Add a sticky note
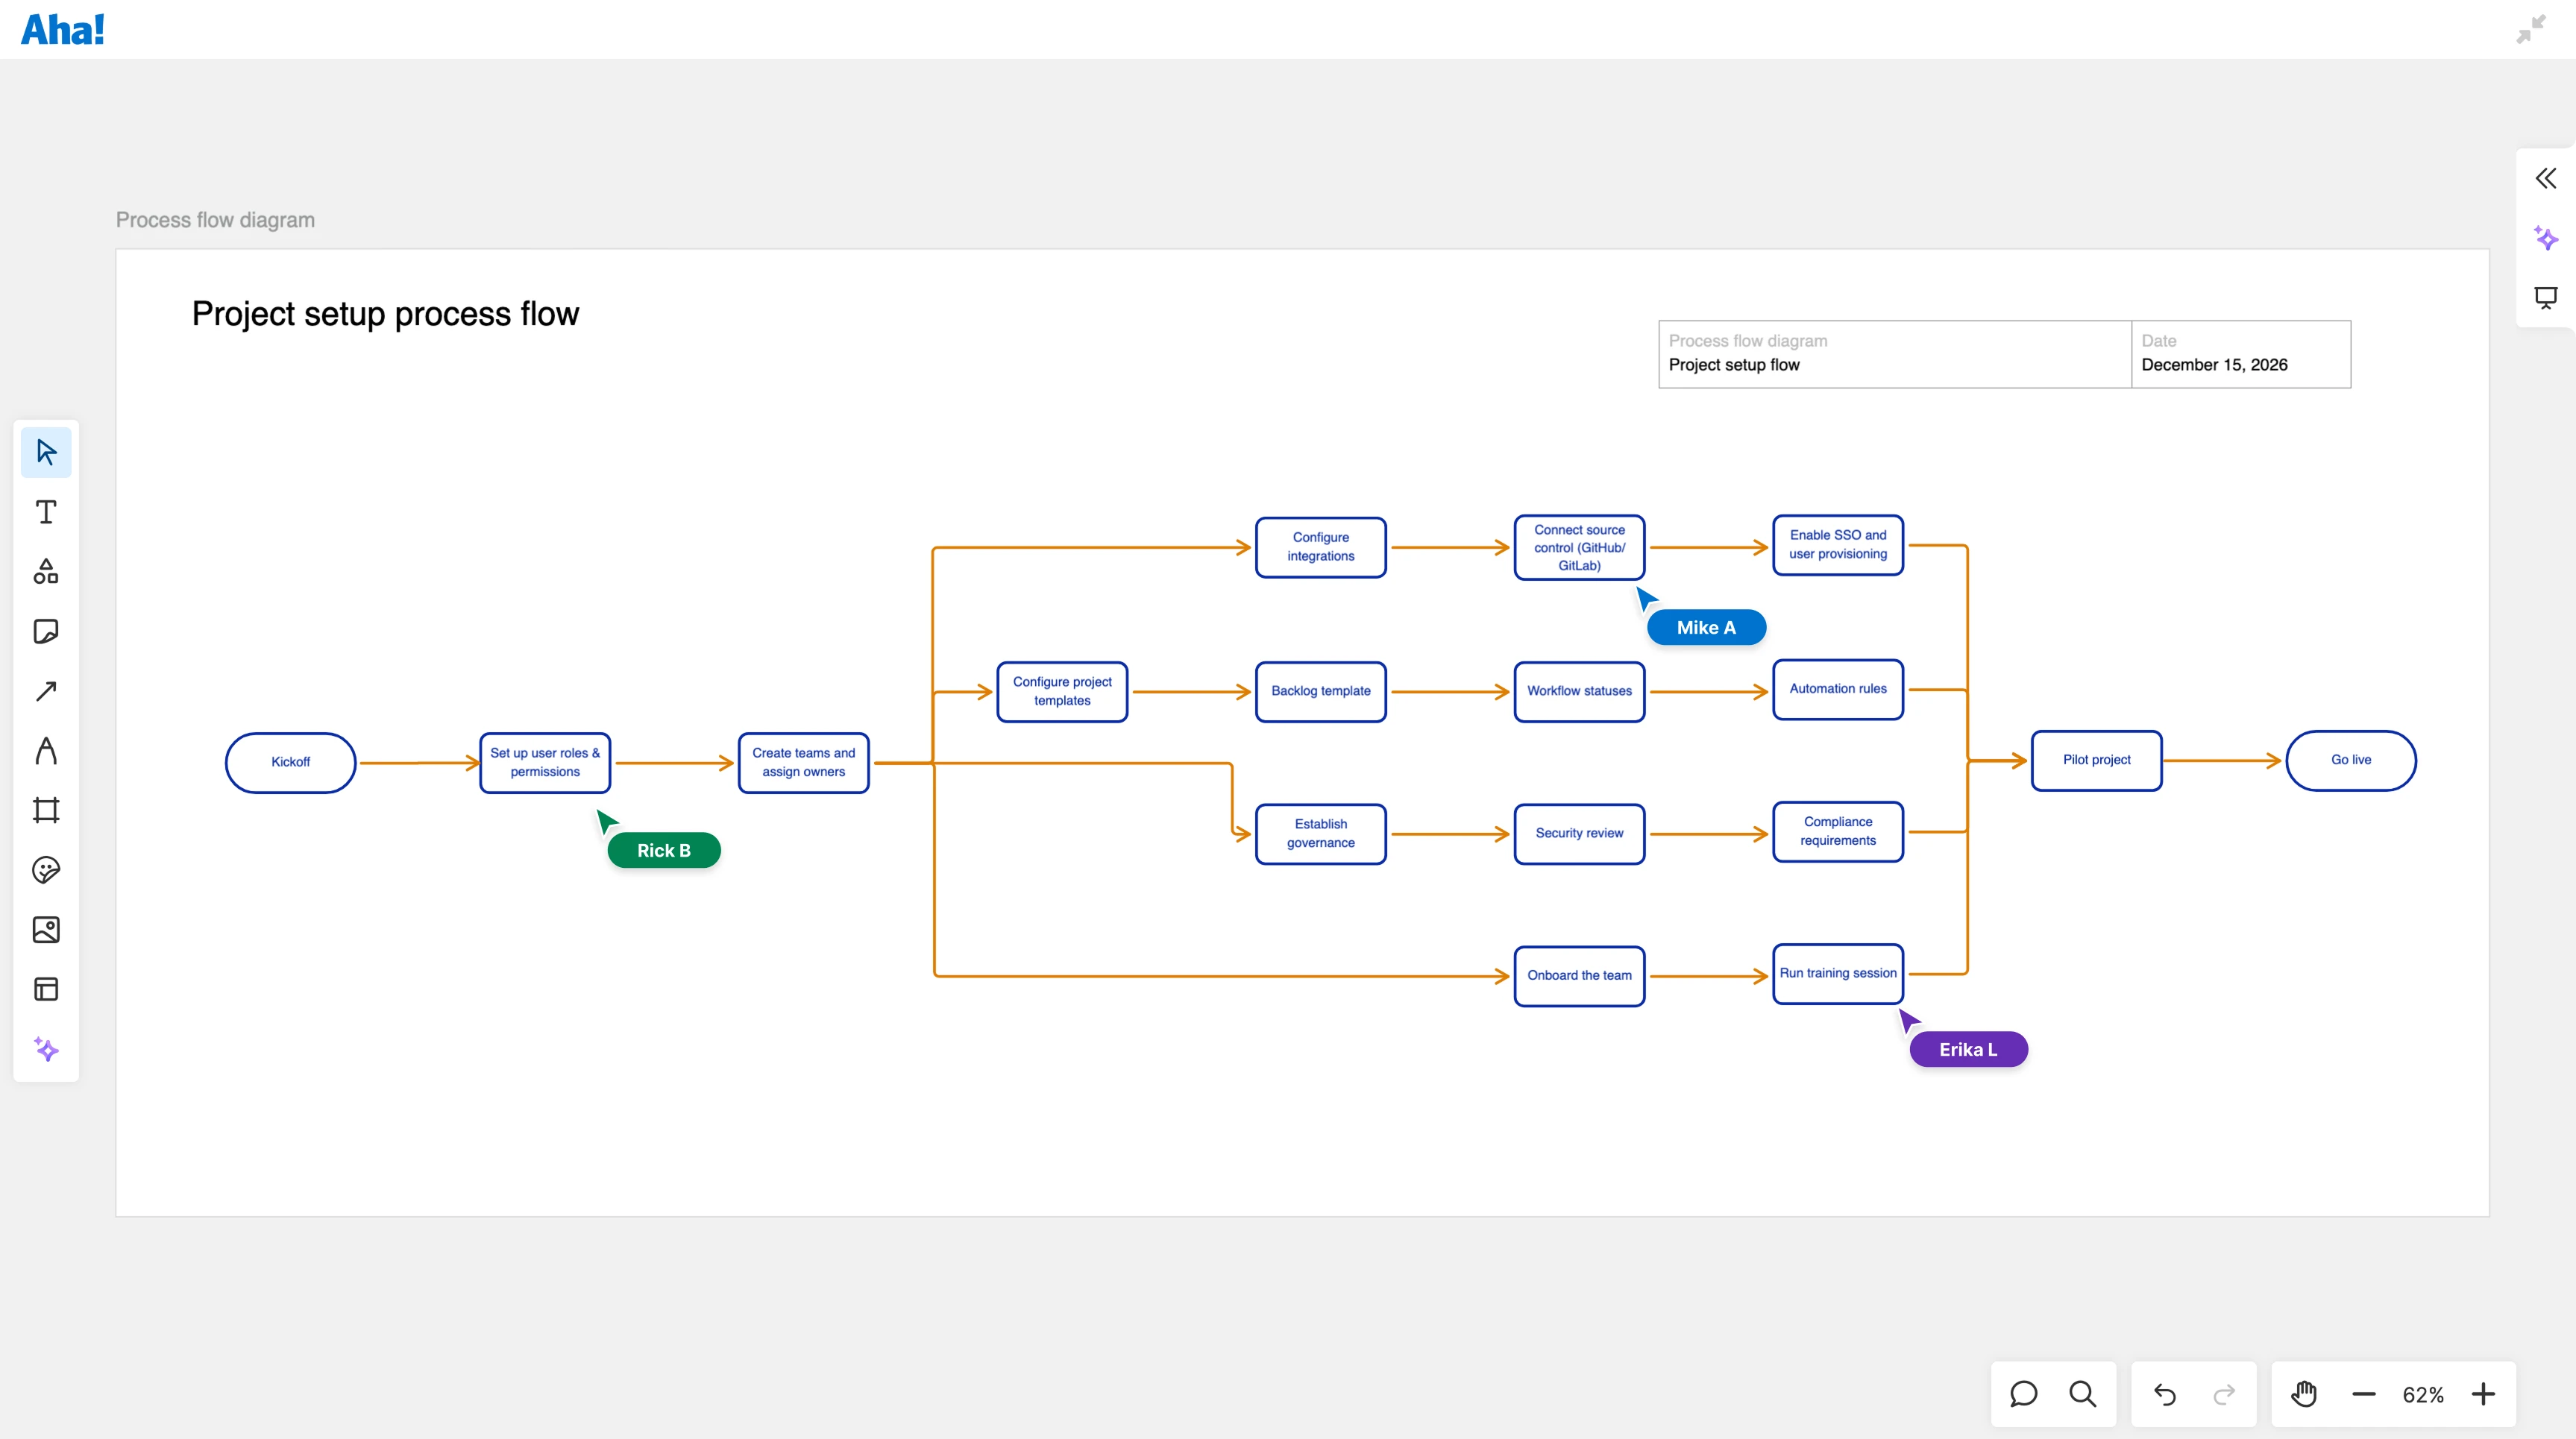2576x1439 pixels. coord(46,631)
